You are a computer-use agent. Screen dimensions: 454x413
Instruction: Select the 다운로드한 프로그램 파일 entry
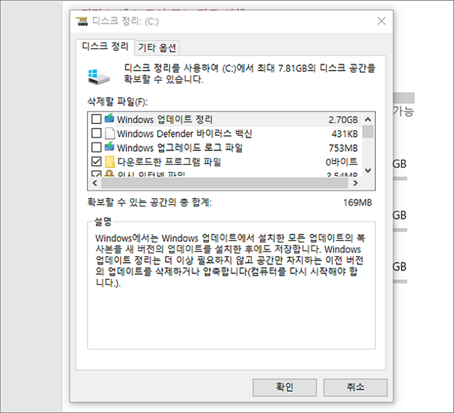tap(225, 162)
